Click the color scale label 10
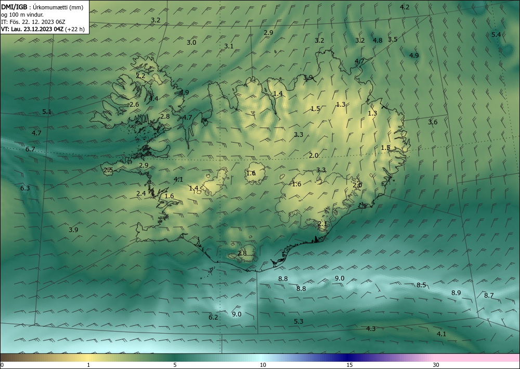The height and width of the screenshot is (369, 520). click(x=263, y=365)
